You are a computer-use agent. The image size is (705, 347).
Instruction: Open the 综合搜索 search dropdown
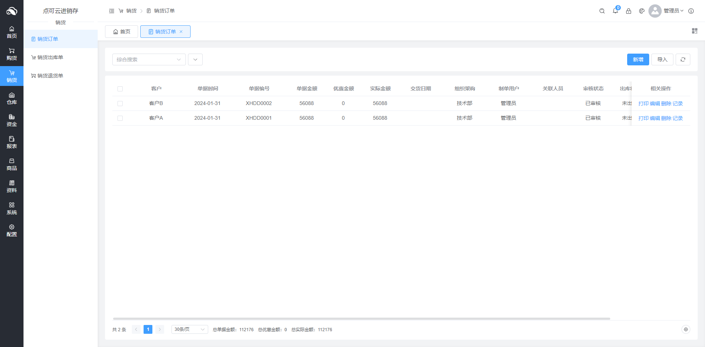pos(149,59)
